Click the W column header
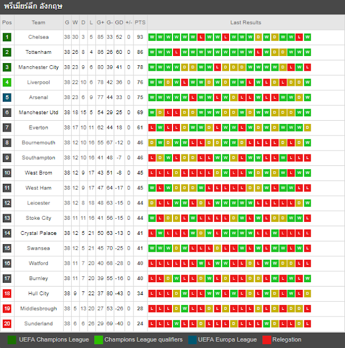 [x=75, y=23]
